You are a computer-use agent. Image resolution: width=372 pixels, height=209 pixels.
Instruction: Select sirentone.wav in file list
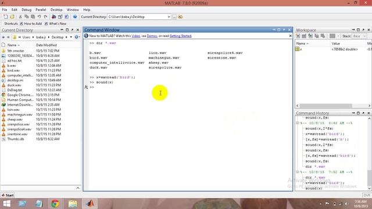pos(17,134)
